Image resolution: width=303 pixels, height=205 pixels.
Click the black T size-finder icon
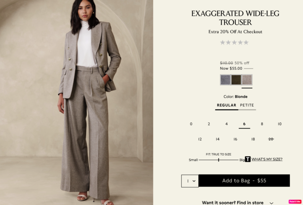pyautogui.click(x=248, y=159)
